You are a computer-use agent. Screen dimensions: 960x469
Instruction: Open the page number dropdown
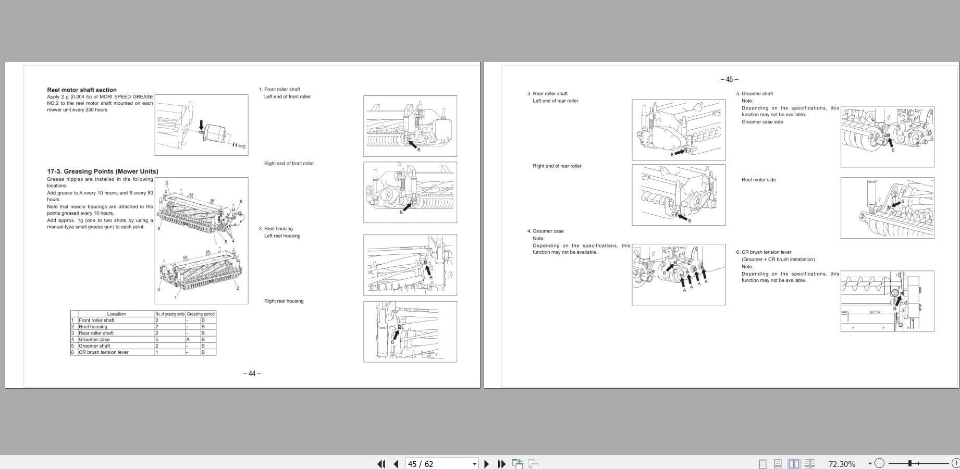pos(474,463)
